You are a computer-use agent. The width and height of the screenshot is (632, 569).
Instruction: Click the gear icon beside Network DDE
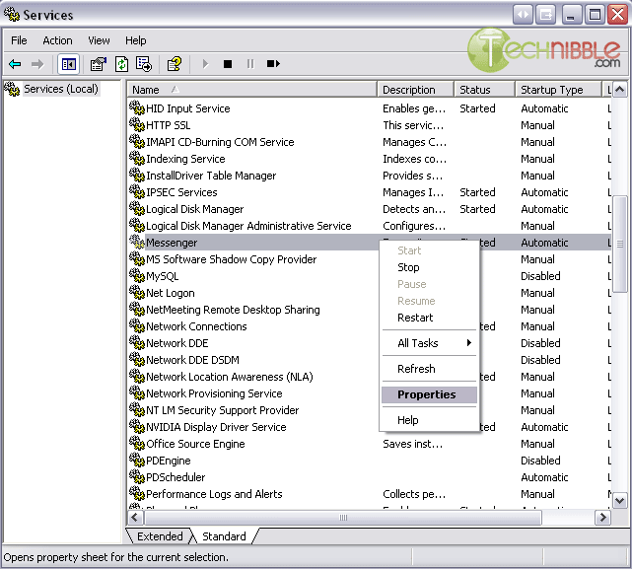click(x=137, y=342)
